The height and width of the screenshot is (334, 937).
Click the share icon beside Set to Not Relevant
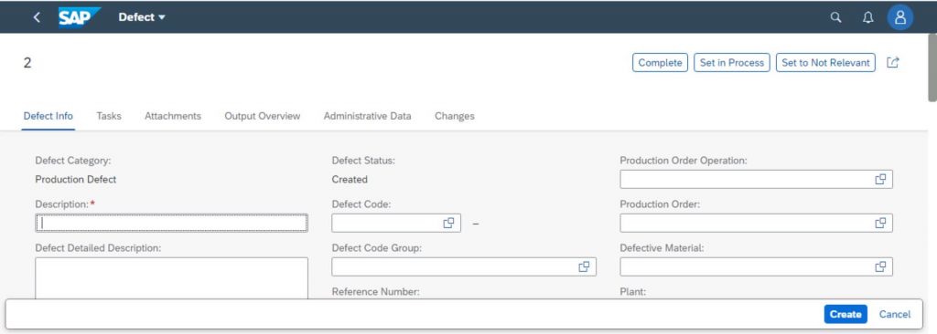point(893,62)
